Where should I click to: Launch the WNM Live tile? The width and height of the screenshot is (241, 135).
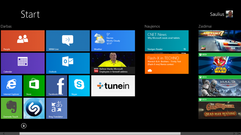68,41
